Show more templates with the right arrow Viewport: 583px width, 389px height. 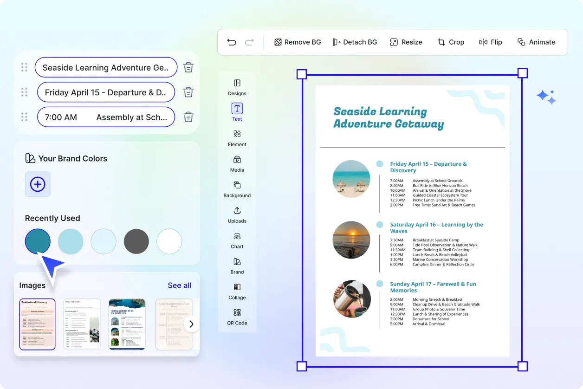pos(191,324)
